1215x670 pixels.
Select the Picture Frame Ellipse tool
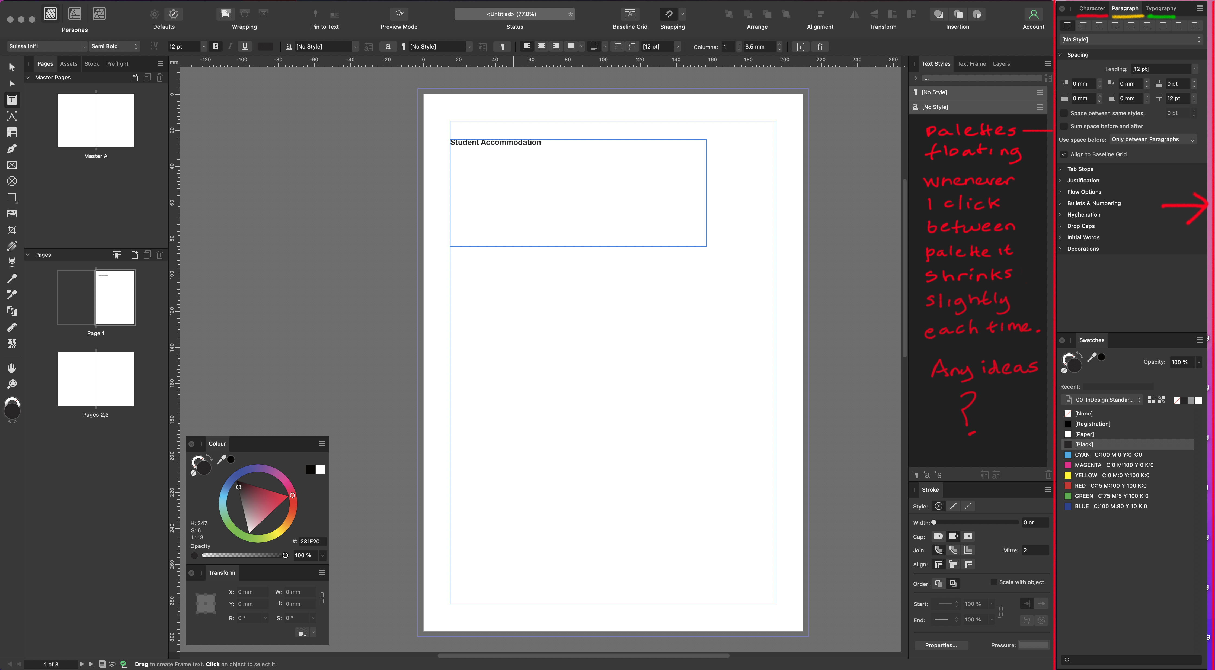point(12,181)
